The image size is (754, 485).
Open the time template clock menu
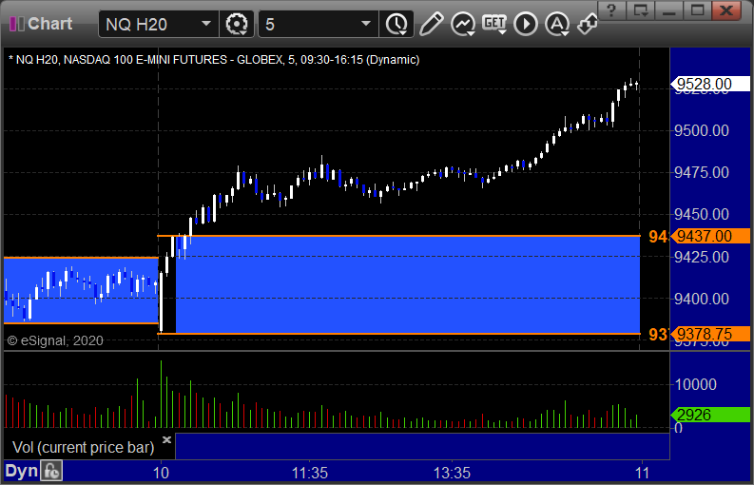[396, 24]
